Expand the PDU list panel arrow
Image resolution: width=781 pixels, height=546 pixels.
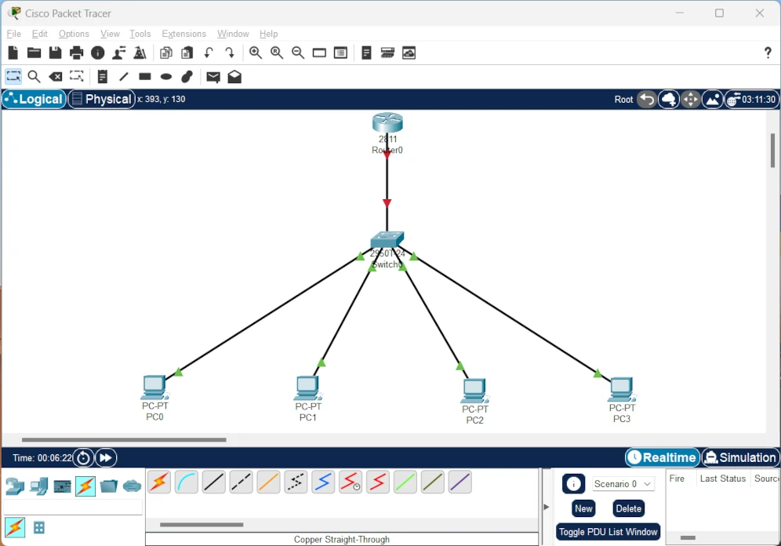(x=546, y=507)
